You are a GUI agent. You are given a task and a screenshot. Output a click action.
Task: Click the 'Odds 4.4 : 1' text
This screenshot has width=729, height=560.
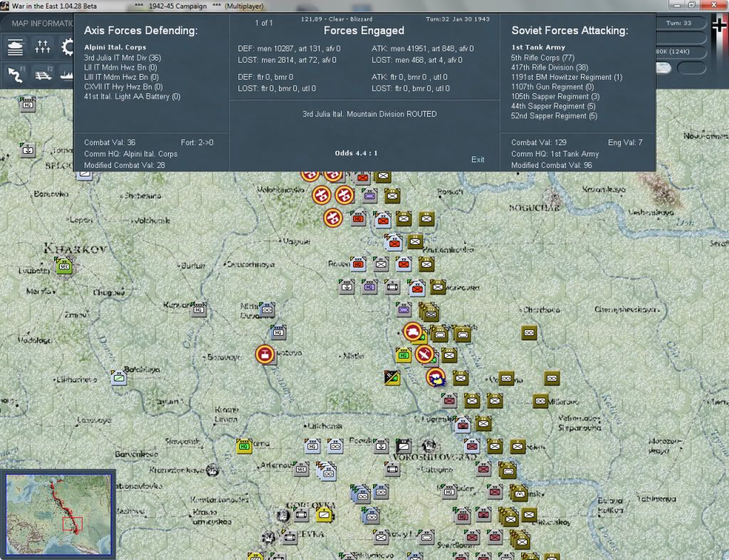pyautogui.click(x=356, y=153)
